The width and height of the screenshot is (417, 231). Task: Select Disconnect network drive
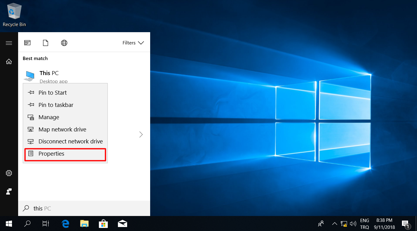click(x=65, y=142)
